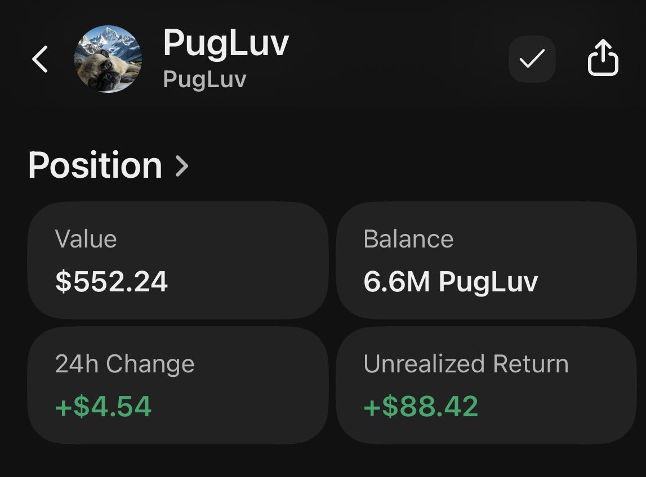Image resolution: width=646 pixels, height=477 pixels.
Task: Open the Position section heading
Action: (95, 165)
